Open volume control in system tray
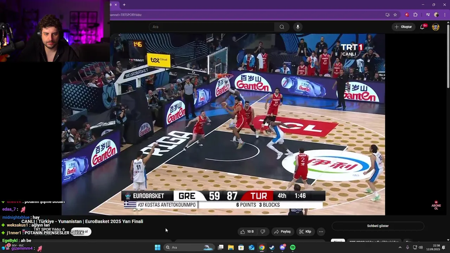This screenshot has width=450, height=253. 421,247
